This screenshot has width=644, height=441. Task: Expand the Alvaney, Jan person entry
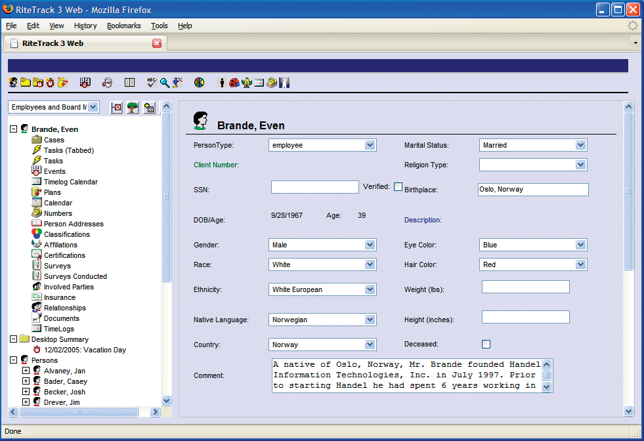(25, 370)
